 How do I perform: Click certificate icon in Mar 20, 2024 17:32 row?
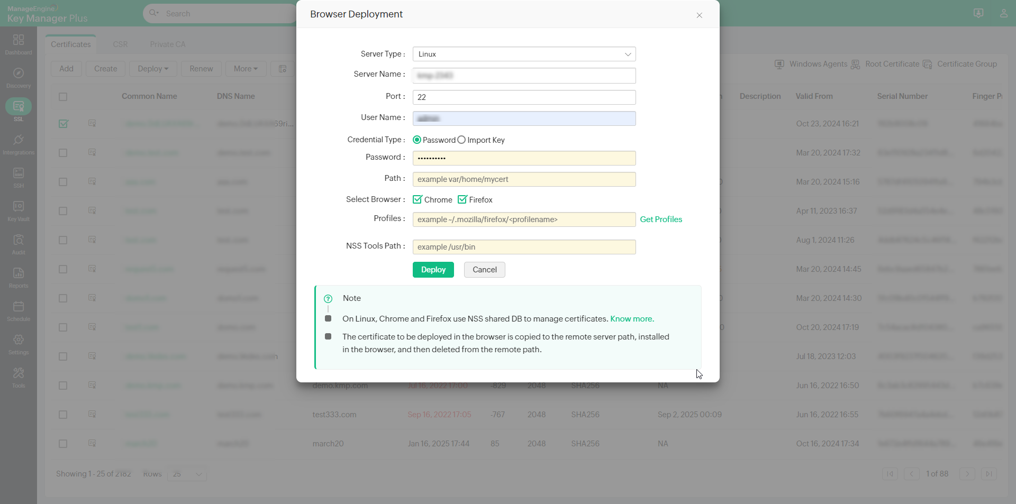92,152
